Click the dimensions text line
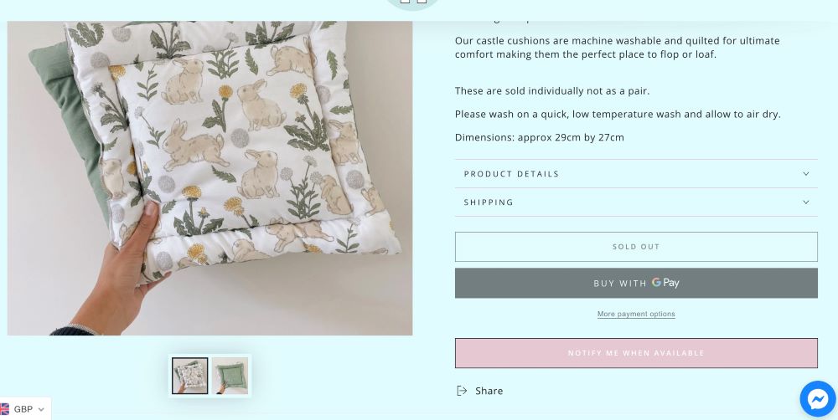Screen dimensions: 838x420 (539, 137)
